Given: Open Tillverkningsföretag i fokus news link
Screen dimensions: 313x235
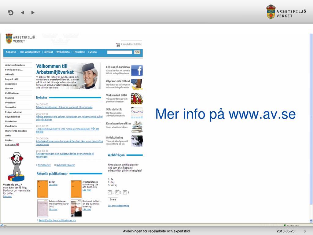Looking at the screenshot, I should tap(64, 107).
